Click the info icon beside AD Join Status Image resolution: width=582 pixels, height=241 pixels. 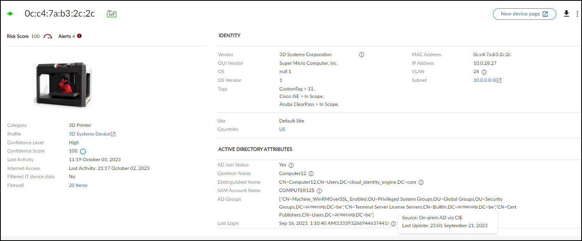pos(291,165)
